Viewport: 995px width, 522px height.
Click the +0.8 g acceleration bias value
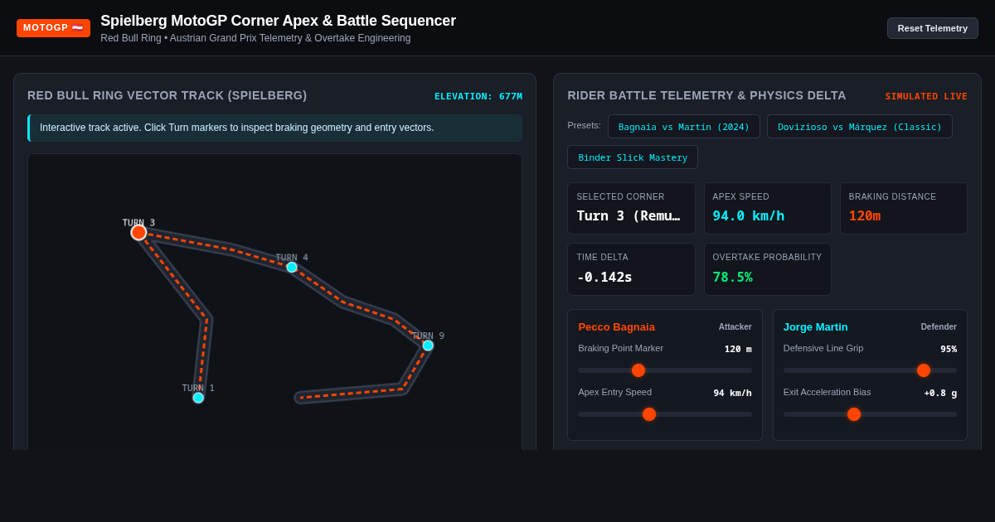940,393
